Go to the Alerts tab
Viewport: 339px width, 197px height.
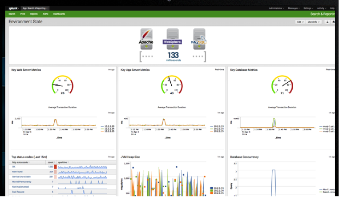click(45, 14)
